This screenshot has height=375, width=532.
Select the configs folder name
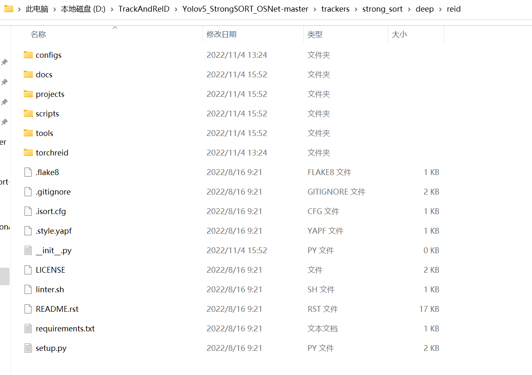point(49,55)
